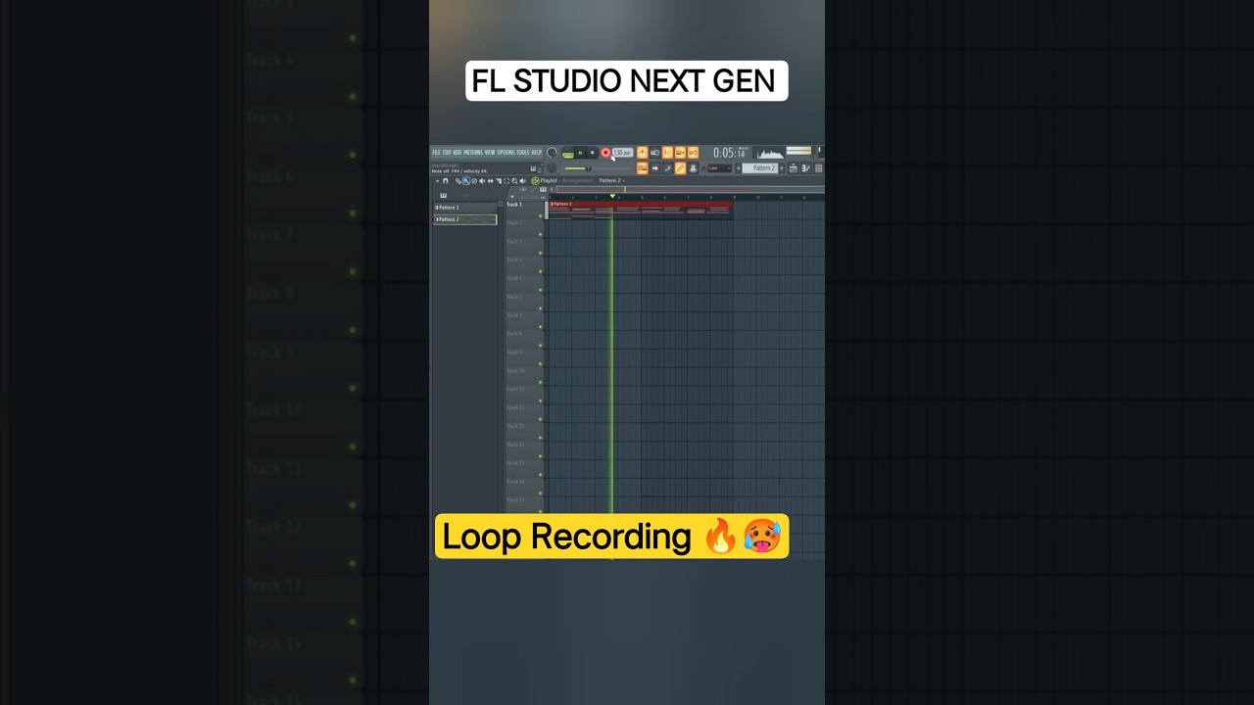Open the FILE menu
The image size is (1254, 705).
(x=436, y=153)
